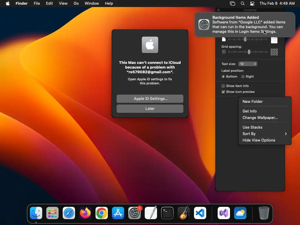Click the Apple ID Settings… button
This screenshot has width=300, height=225.
[x=150, y=99]
